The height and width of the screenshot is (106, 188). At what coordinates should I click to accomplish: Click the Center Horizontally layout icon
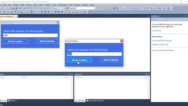[x=66, y=12]
